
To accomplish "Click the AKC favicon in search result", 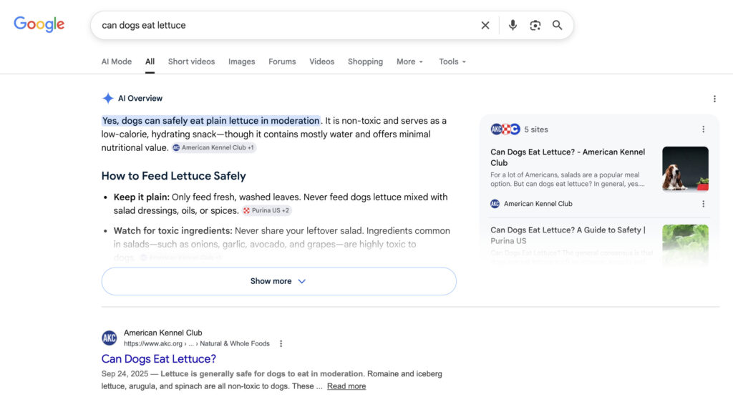I will (x=110, y=338).
